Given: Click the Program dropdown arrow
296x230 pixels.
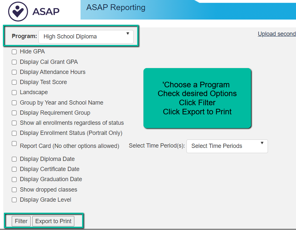Looking at the screenshot, I should pos(127,34).
